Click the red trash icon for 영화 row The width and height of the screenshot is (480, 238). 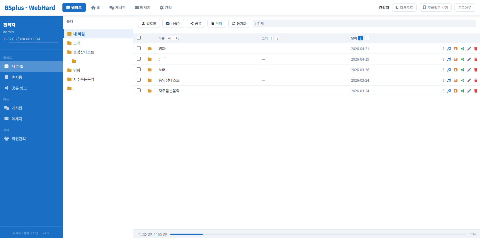(476, 49)
